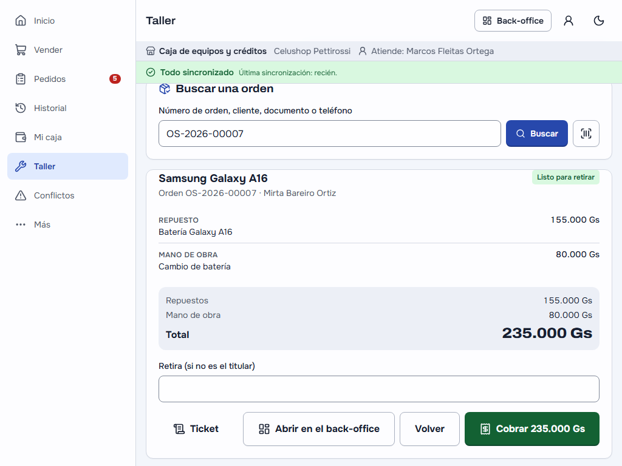This screenshot has height=466, width=622.
Task: Click the Volver button
Action: coord(429,429)
